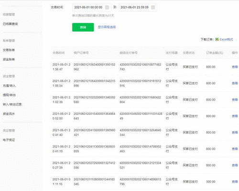The width and height of the screenshot is (239, 191).
Task: Select merchant order number ending 1364864643
Action: (94, 116)
